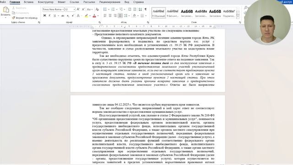Open the Times New Roman font dropdown

(63, 9)
